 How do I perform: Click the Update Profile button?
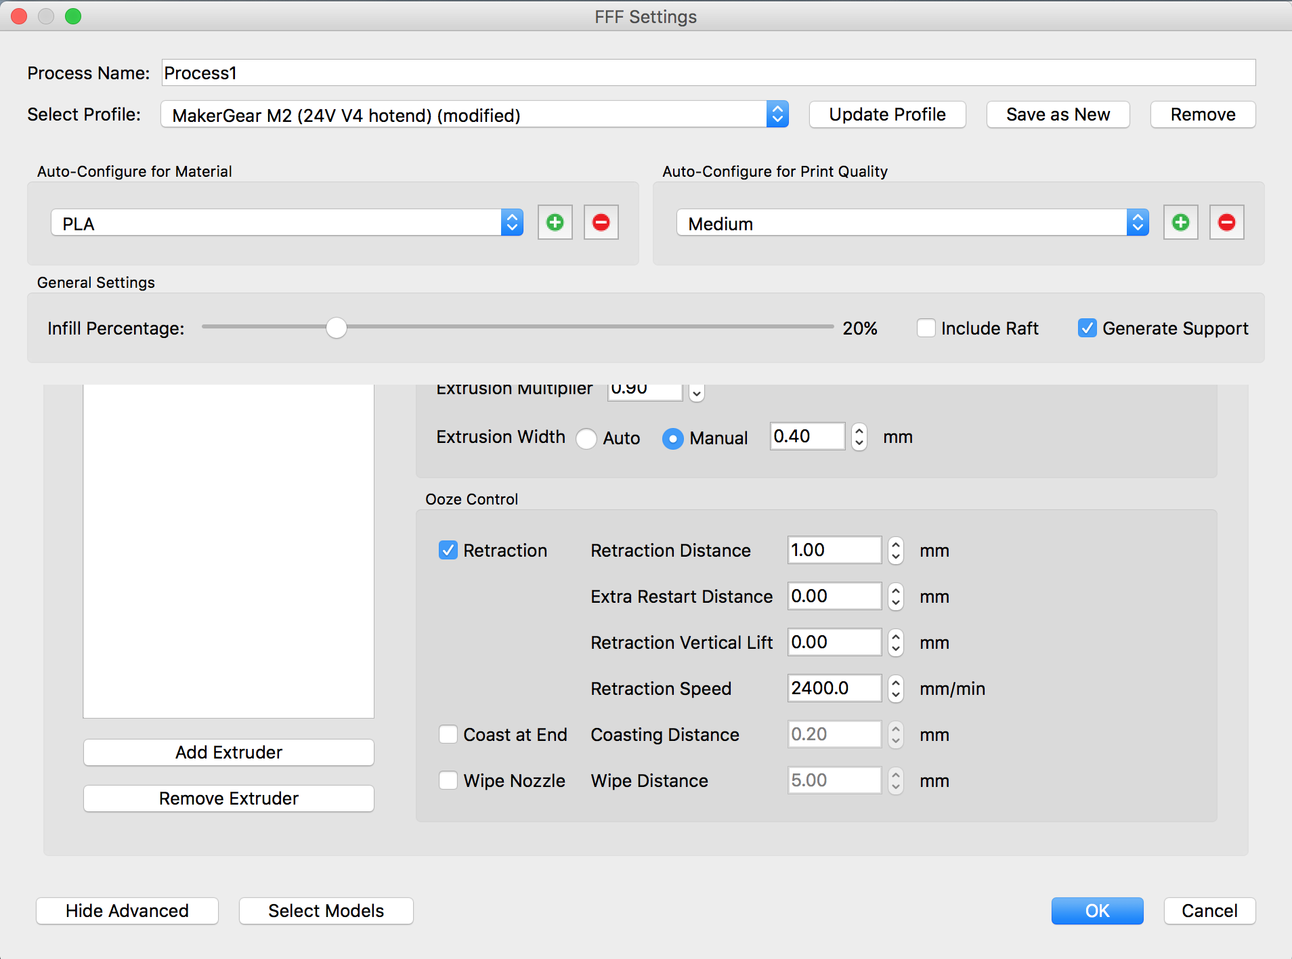click(887, 114)
